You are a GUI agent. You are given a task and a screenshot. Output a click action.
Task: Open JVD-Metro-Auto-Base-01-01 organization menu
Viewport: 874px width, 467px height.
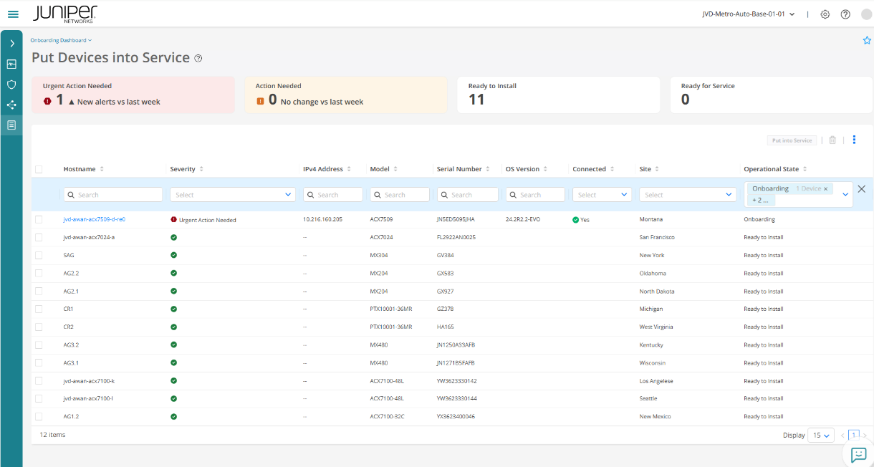point(749,14)
